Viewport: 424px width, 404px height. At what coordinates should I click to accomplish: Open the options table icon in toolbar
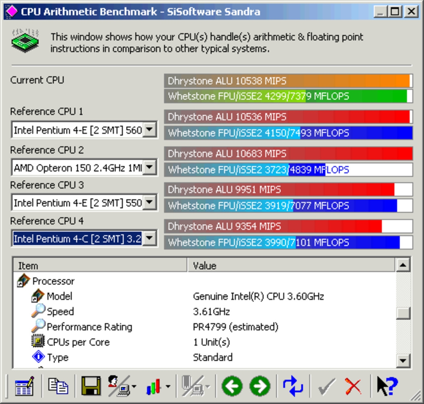point(24,386)
